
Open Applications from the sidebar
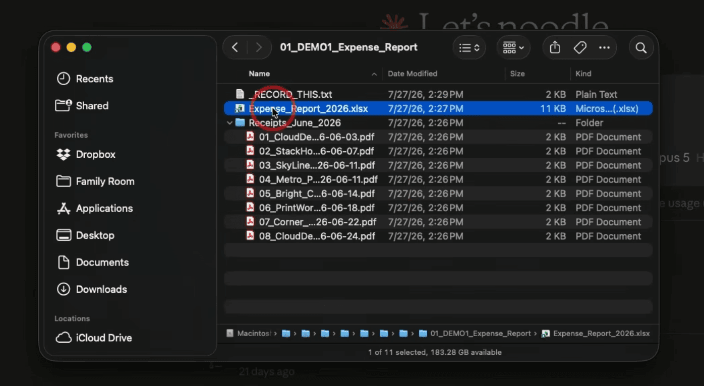point(94,209)
